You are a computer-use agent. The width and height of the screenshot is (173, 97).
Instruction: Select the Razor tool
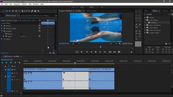point(22,11)
